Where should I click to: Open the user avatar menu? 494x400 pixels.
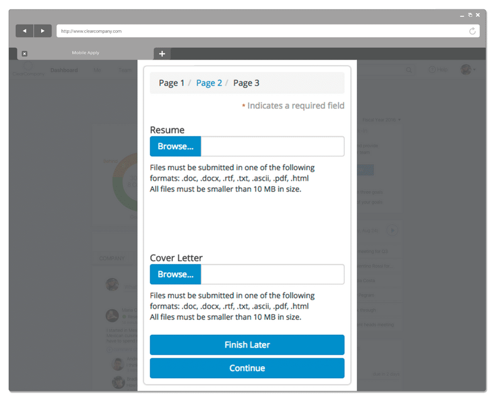point(468,69)
